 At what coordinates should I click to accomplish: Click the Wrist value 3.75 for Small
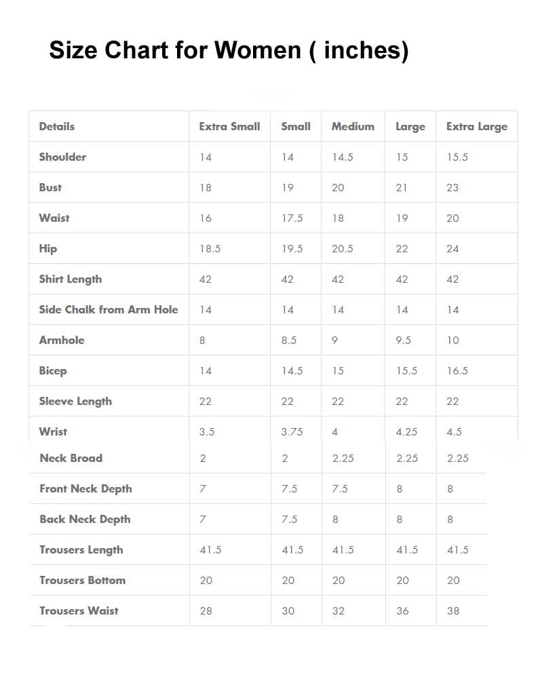coord(292,431)
